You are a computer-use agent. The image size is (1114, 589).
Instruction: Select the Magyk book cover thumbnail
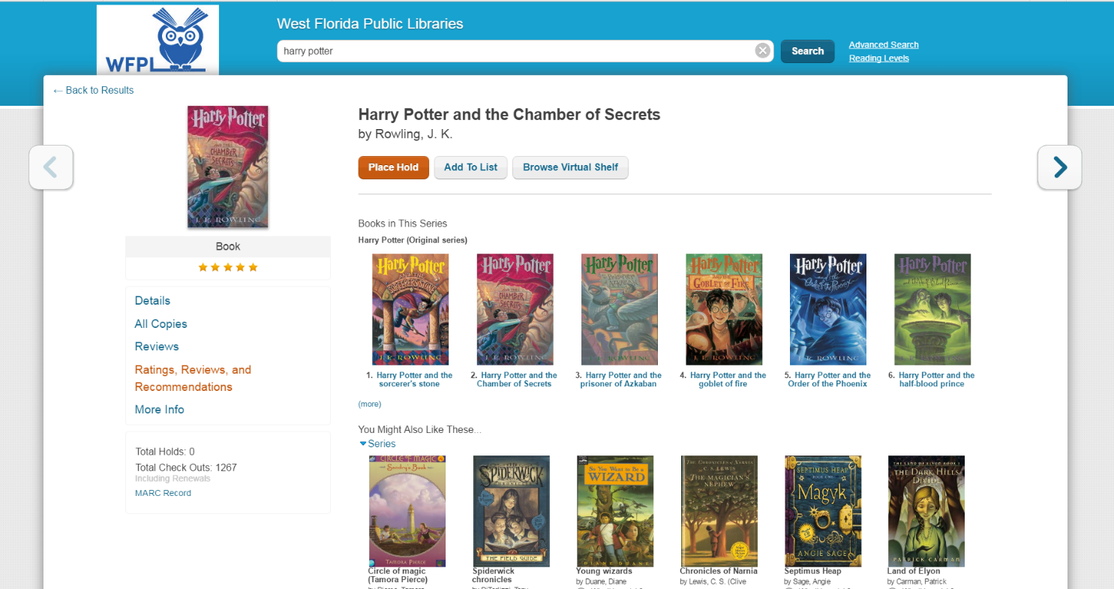click(x=823, y=511)
